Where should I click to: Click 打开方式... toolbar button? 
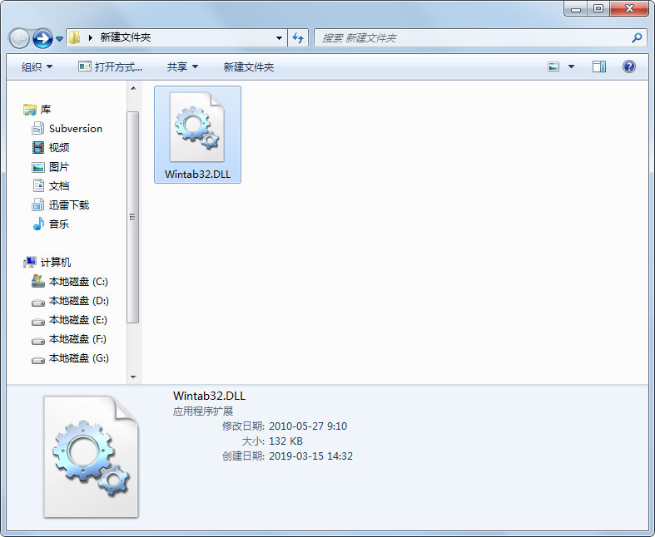(x=111, y=67)
